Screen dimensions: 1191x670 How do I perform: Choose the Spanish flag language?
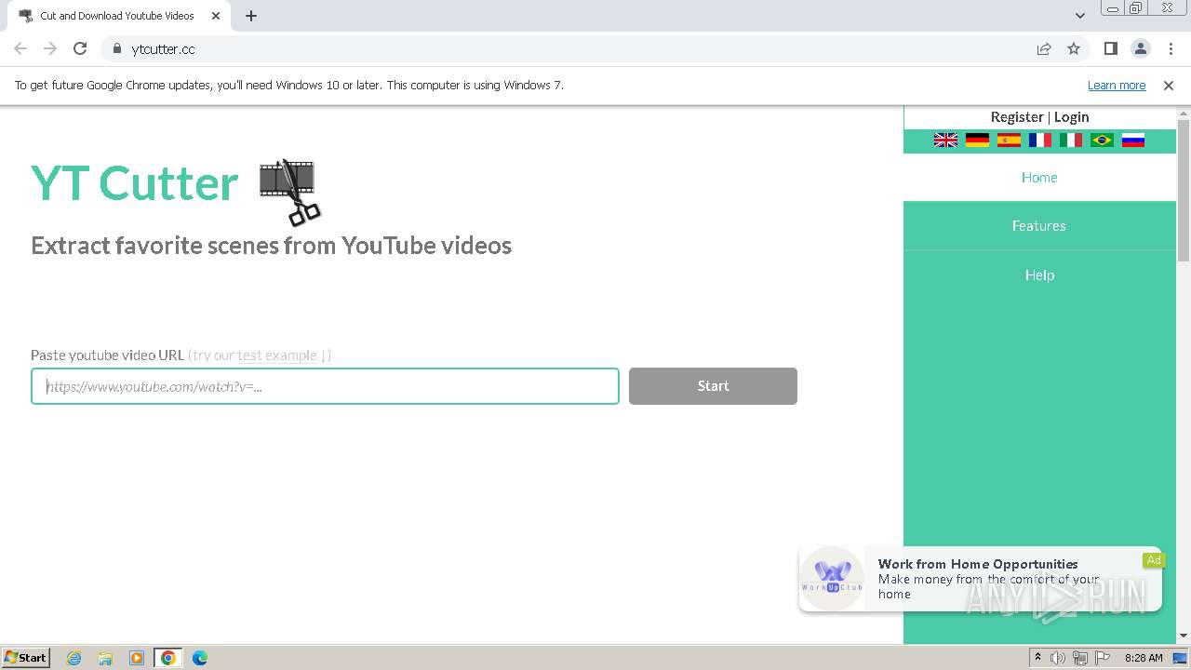point(1009,141)
